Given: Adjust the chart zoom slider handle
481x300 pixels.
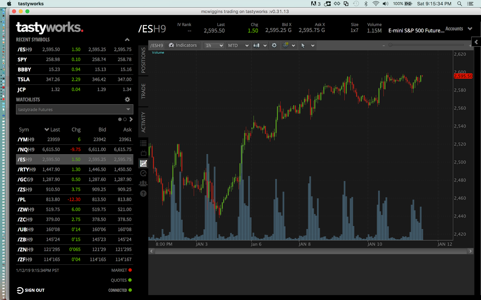Looking at the screenshot, I should 390,45.
